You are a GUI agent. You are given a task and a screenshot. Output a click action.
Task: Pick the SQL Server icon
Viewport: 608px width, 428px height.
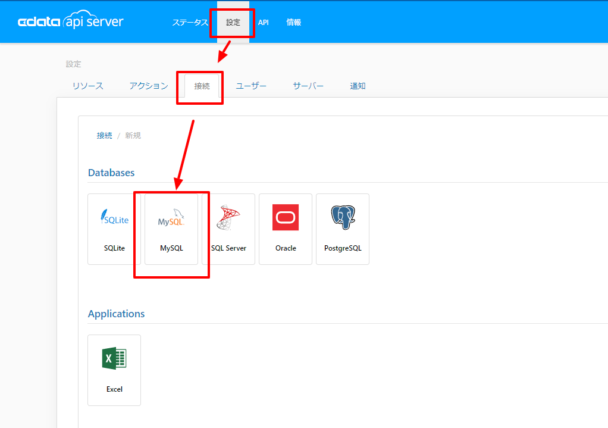click(228, 217)
